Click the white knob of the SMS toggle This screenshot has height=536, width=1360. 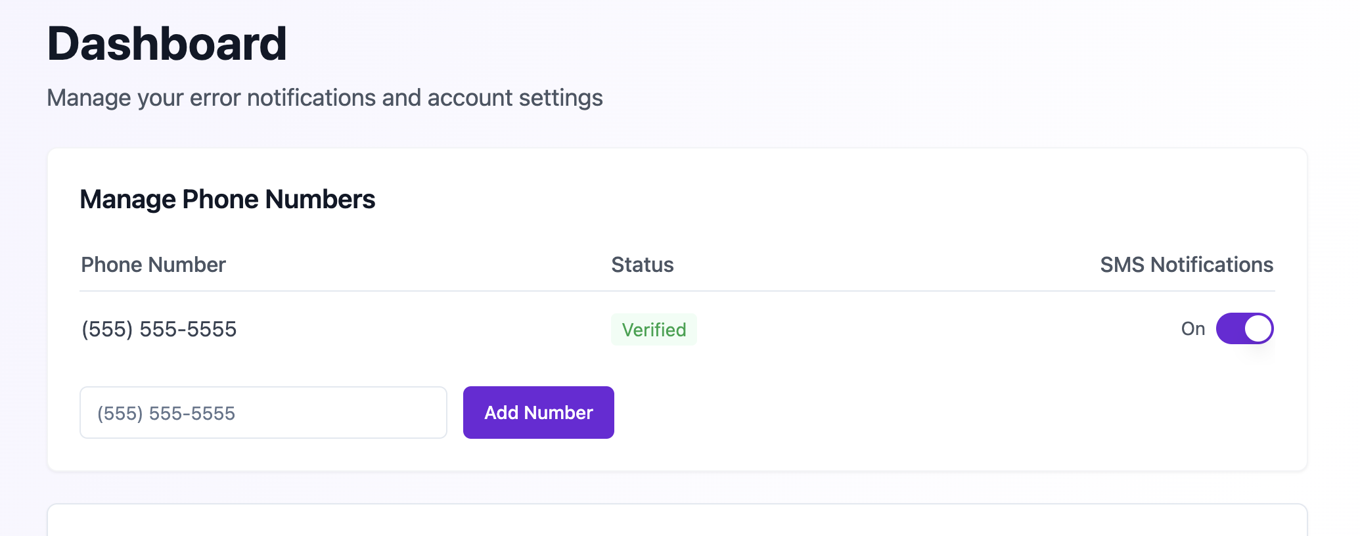1258,328
